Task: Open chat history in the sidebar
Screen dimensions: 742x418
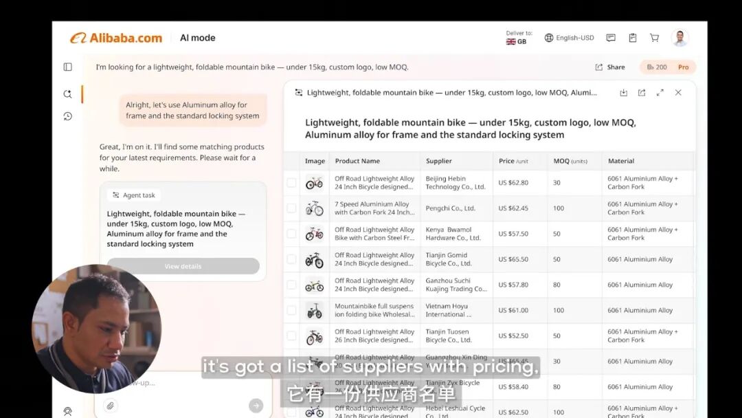Action: [x=67, y=117]
